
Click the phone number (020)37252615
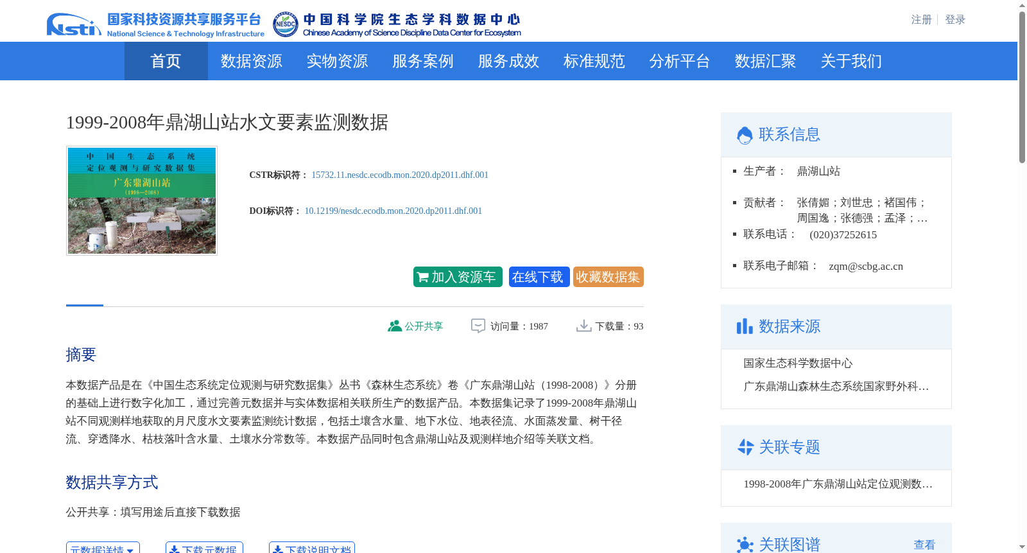[x=843, y=235]
